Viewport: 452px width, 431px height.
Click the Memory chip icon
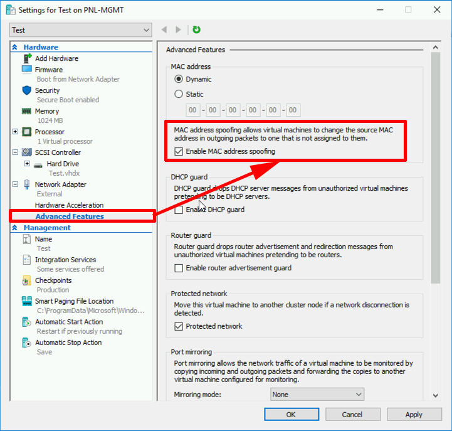pos(26,111)
